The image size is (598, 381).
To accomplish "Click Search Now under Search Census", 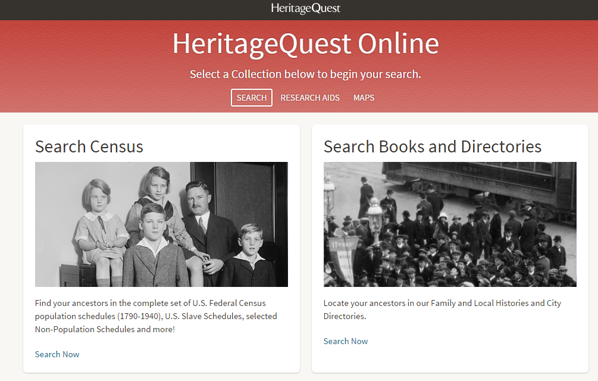I will point(57,354).
